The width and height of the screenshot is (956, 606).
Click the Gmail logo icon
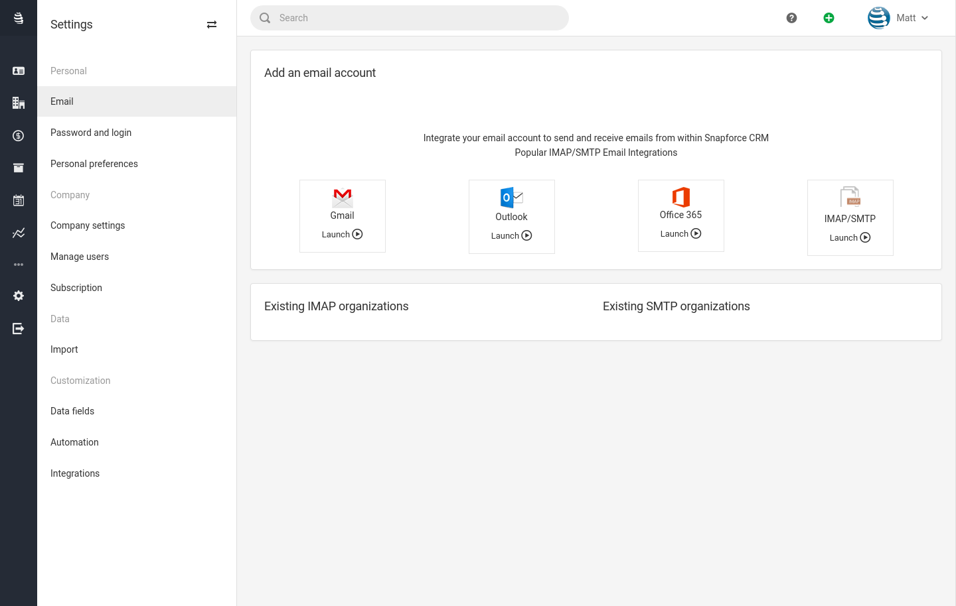343,198
